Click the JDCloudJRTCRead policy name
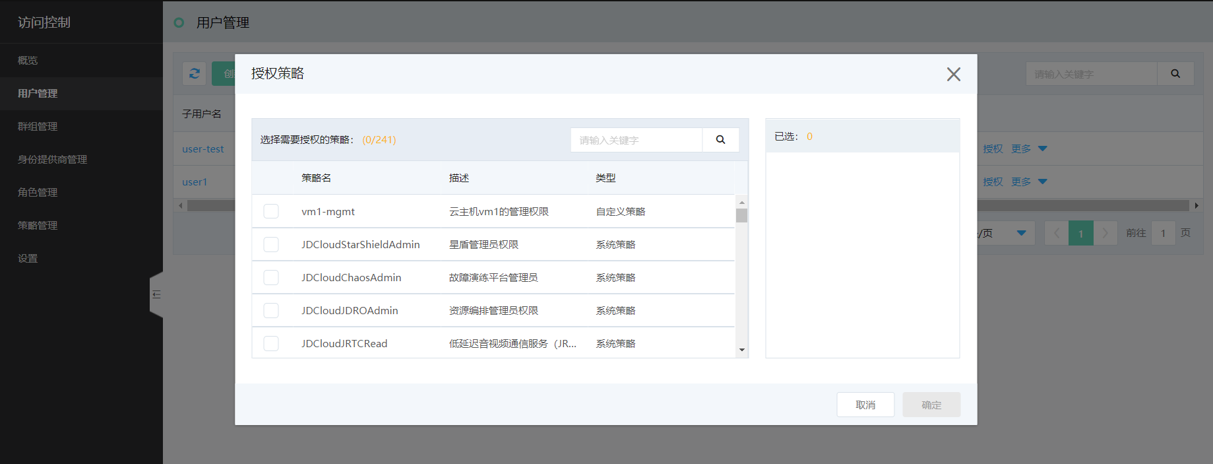Image resolution: width=1213 pixels, height=464 pixels. pyautogui.click(x=344, y=344)
